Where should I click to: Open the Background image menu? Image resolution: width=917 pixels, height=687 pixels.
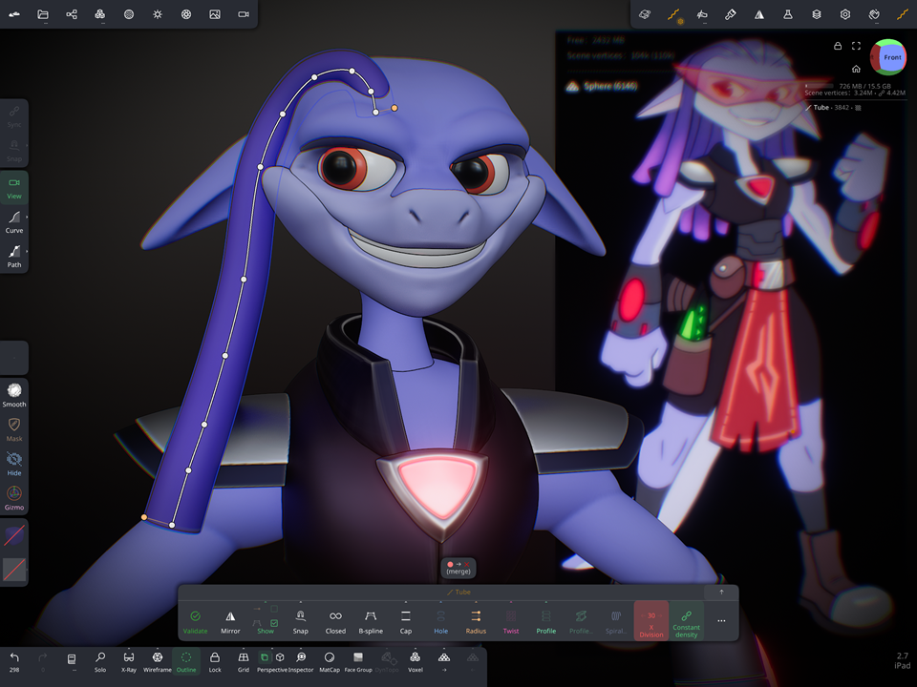[215, 14]
